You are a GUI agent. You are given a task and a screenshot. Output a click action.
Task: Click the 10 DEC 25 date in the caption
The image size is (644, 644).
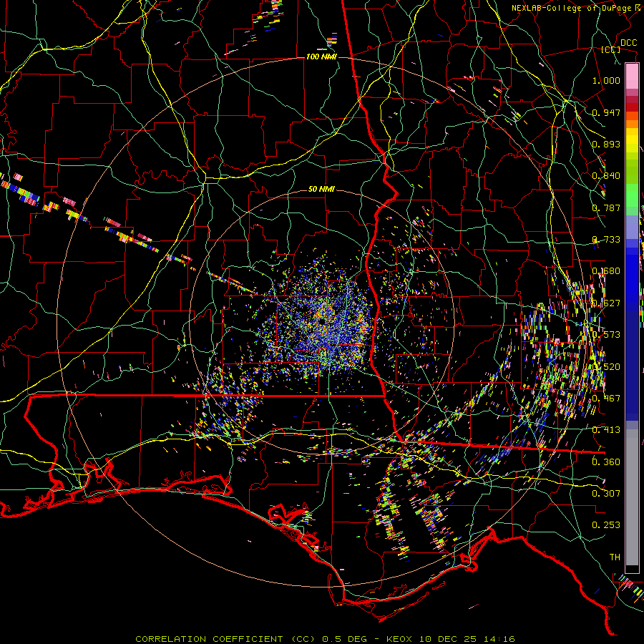(448, 639)
